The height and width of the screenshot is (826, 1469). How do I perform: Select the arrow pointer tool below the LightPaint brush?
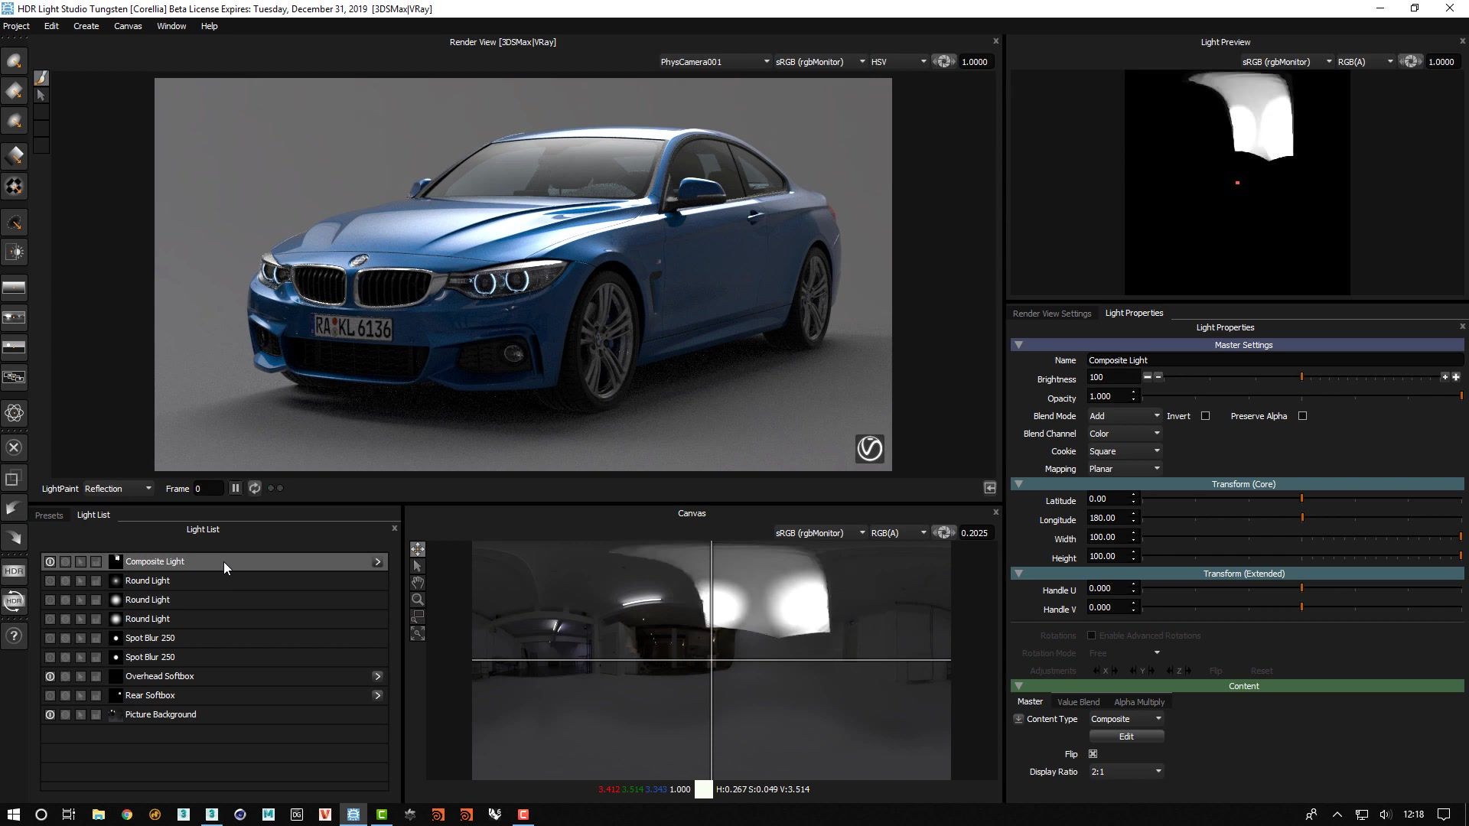41,95
